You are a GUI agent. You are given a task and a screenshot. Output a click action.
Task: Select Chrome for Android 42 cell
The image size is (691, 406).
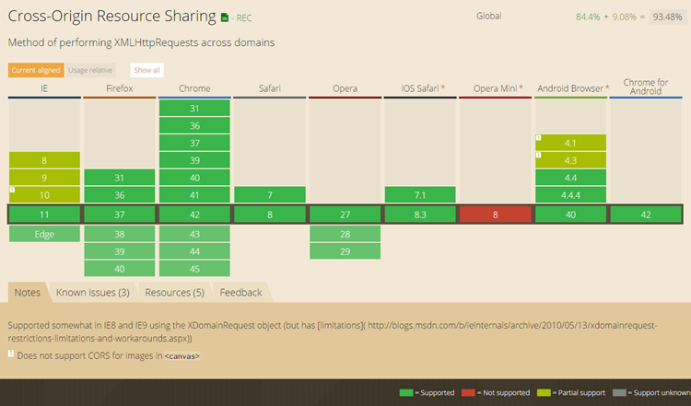(646, 215)
